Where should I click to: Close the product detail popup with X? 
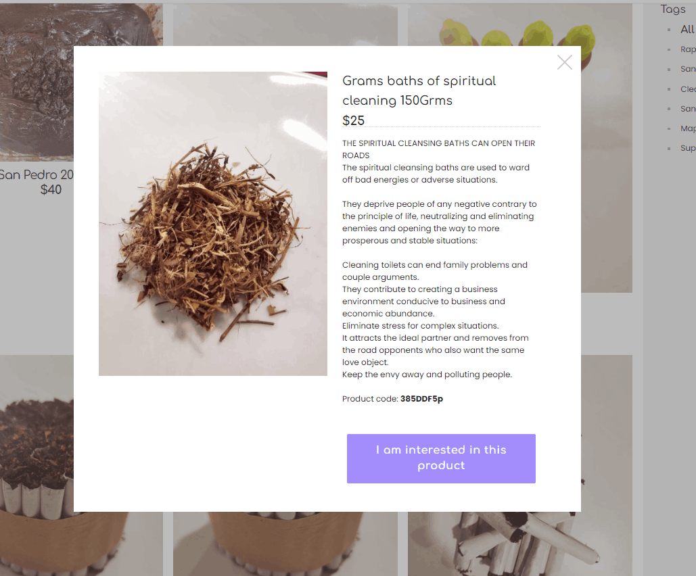564,63
